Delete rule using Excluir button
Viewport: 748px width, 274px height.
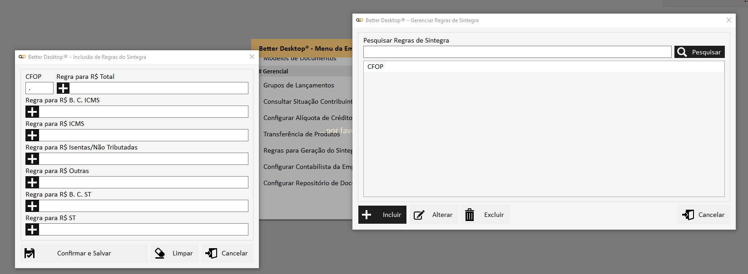[485, 215]
